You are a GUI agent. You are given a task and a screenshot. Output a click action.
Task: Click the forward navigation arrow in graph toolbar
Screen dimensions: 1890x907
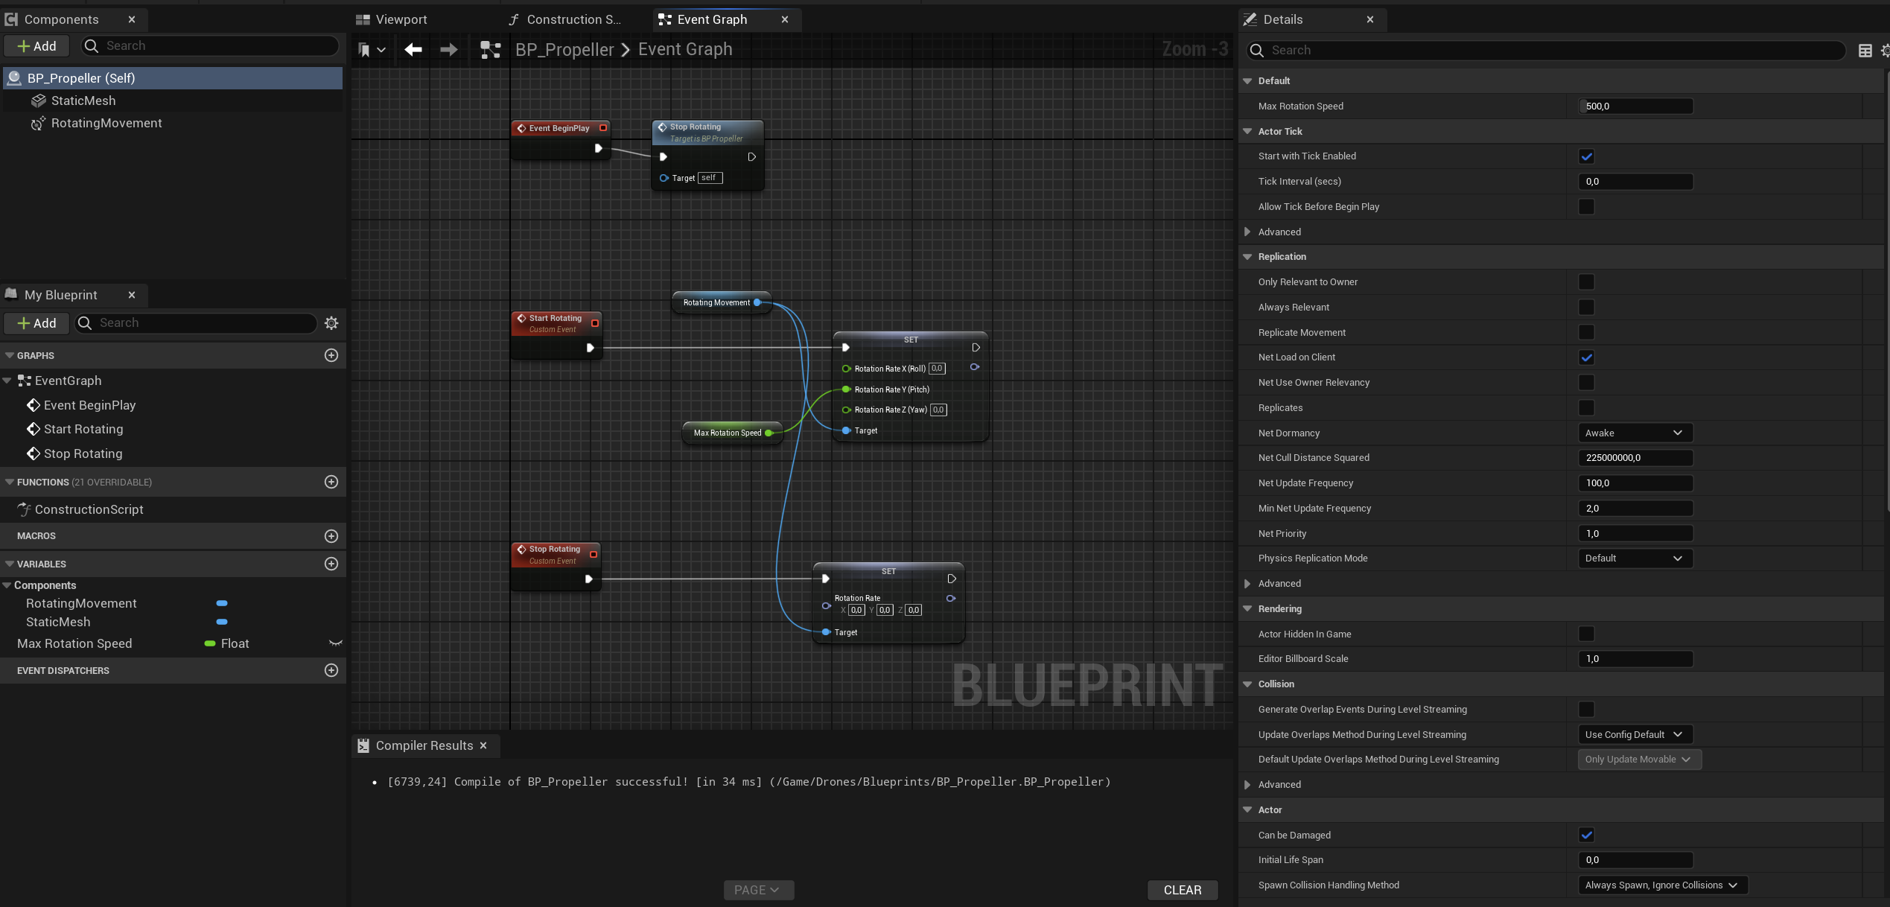click(448, 49)
